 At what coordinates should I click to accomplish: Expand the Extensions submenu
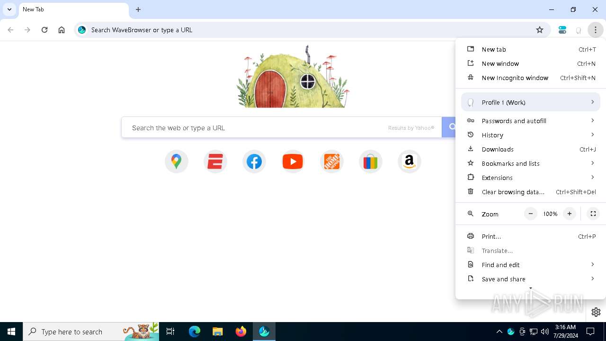[x=531, y=178]
